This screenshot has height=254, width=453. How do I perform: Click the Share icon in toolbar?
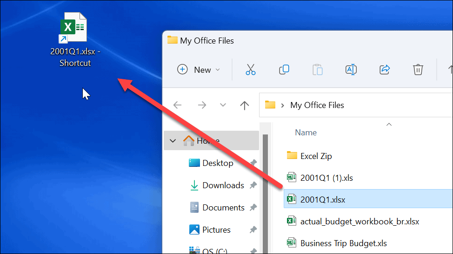coord(385,70)
